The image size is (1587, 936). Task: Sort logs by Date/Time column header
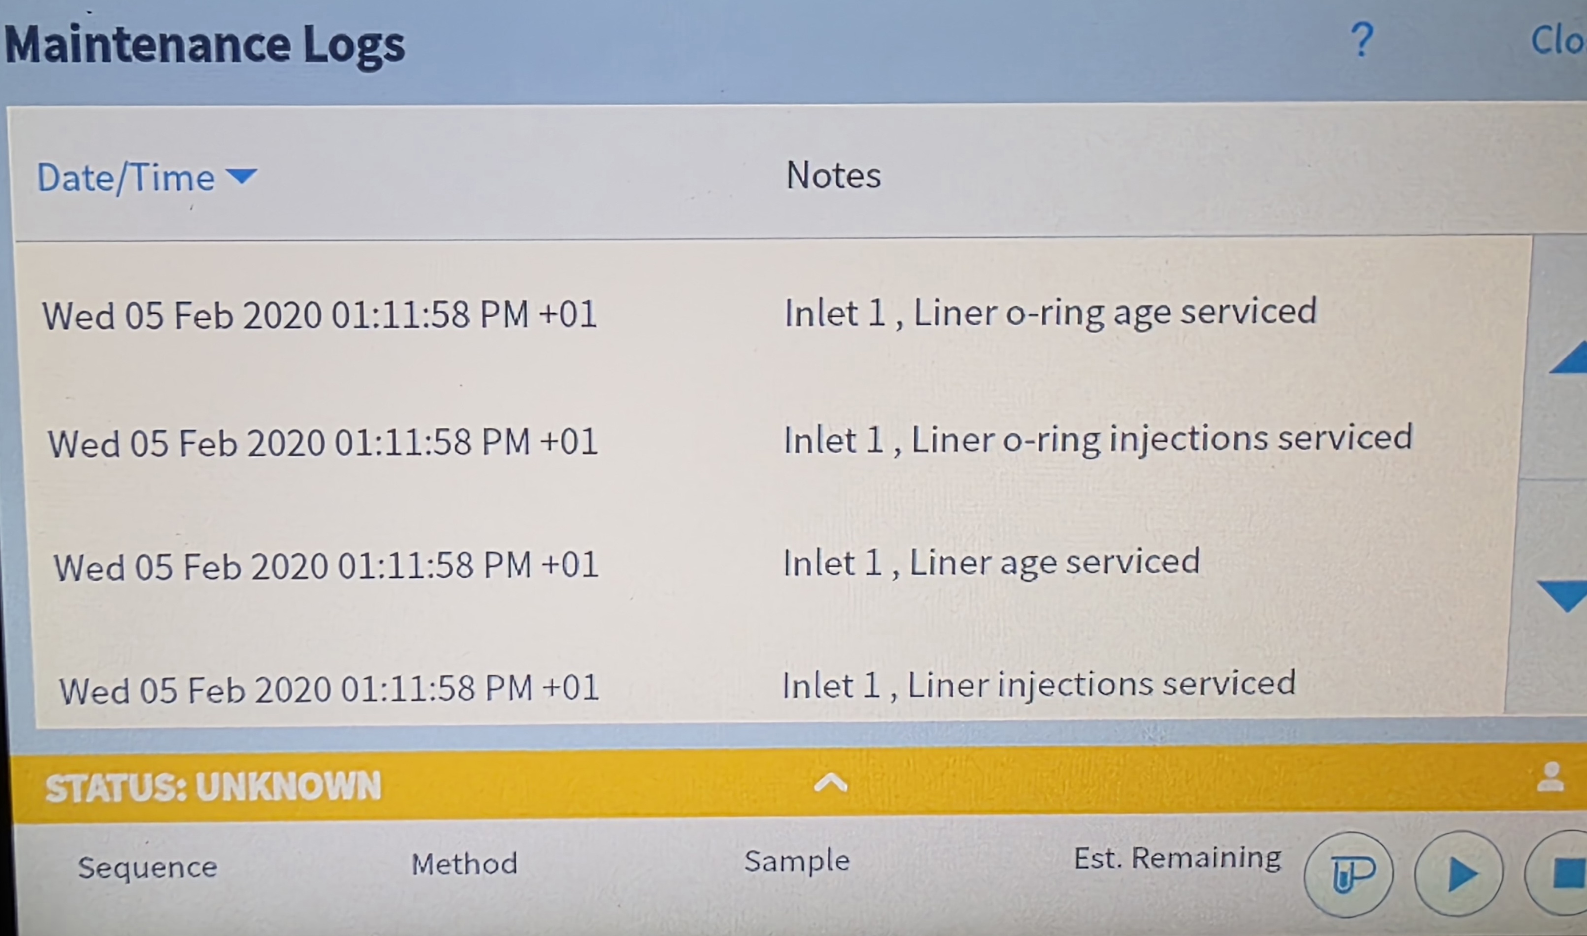click(x=126, y=177)
